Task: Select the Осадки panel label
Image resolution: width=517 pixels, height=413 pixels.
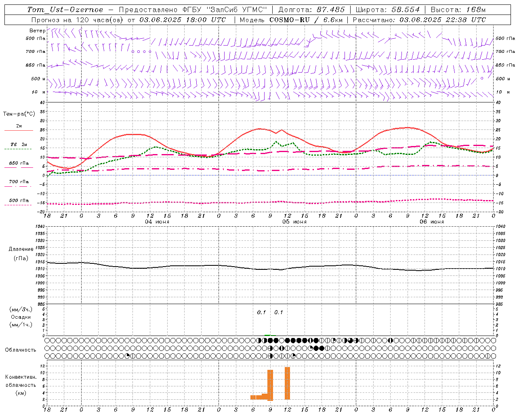Action: coord(21,317)
